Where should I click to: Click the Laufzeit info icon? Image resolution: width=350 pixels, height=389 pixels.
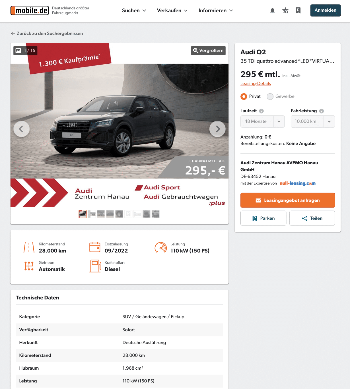point(261,111)
